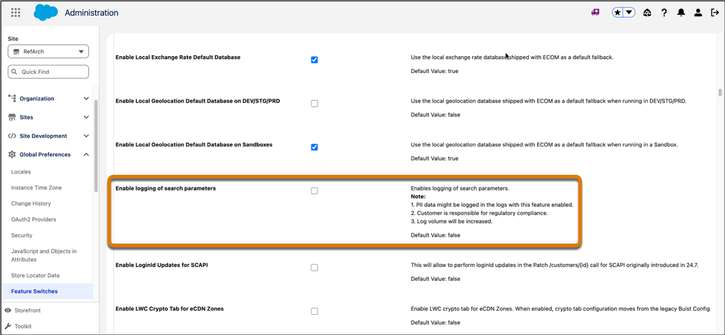
Task: Collapse the Global Preferences chevron
Action: coord(86,154)
